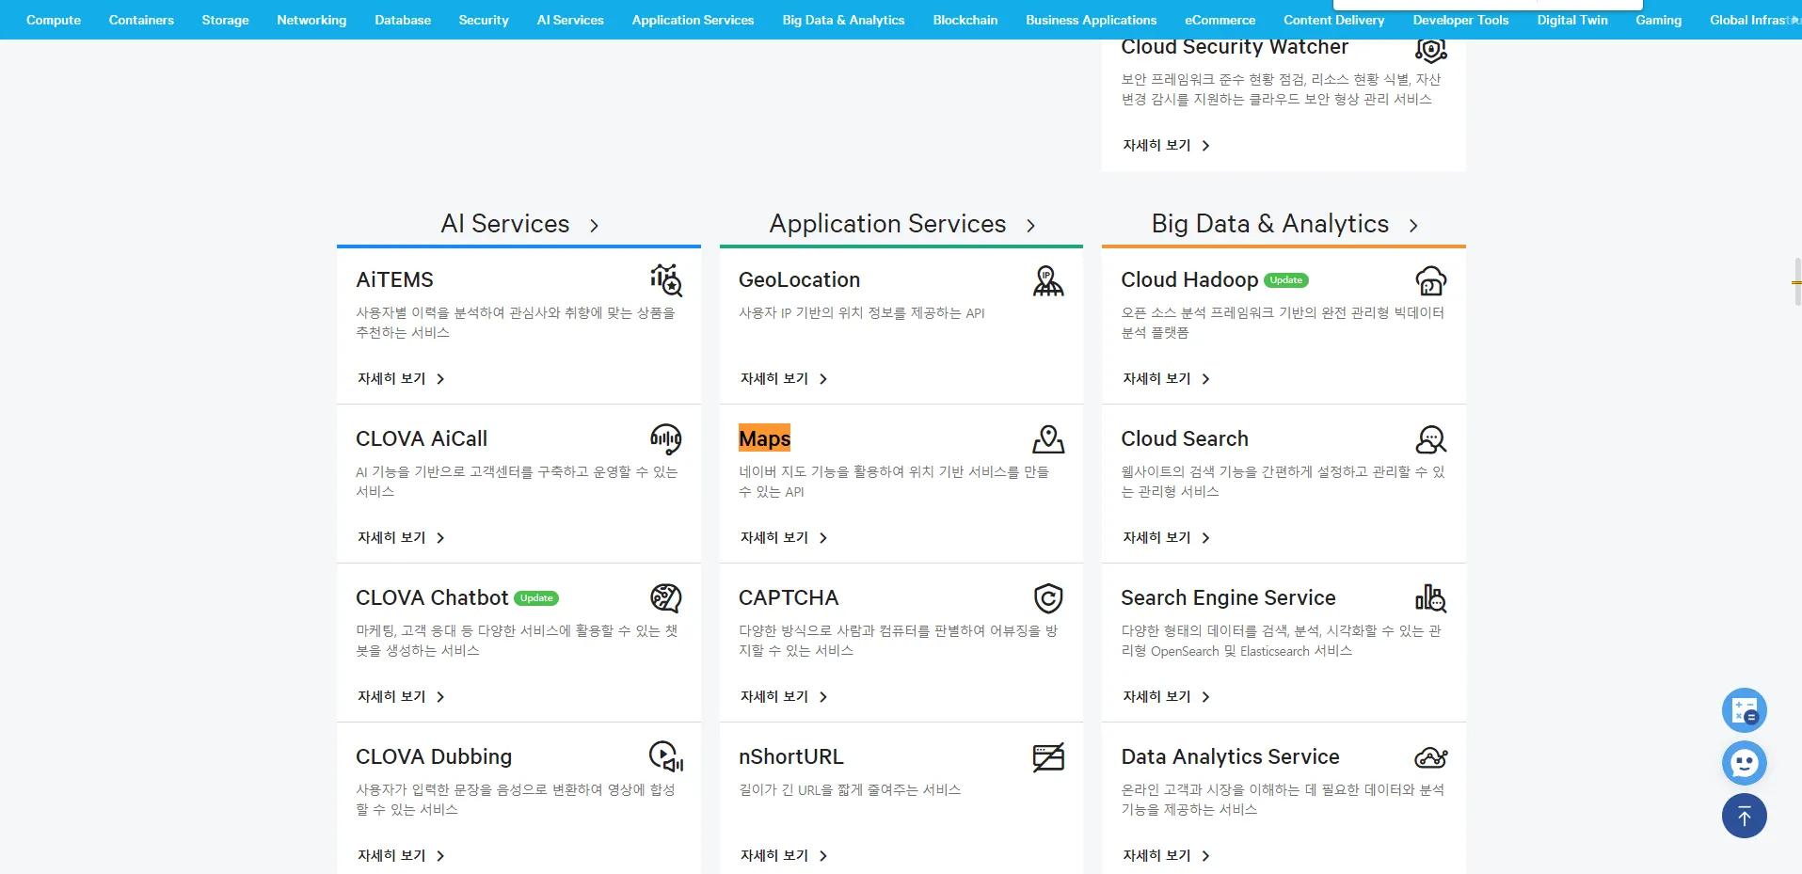
Task: Click the back-to-top arrow button
Action: coord(1745,816)
